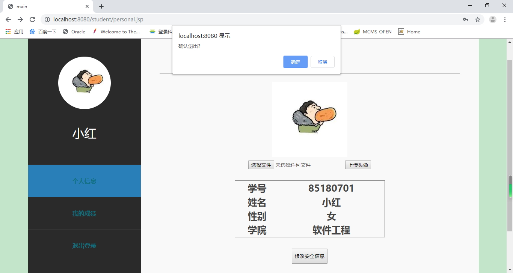Click the main browser tab
The width and height of the screenshot is (513, 273).
pos(45,6)
